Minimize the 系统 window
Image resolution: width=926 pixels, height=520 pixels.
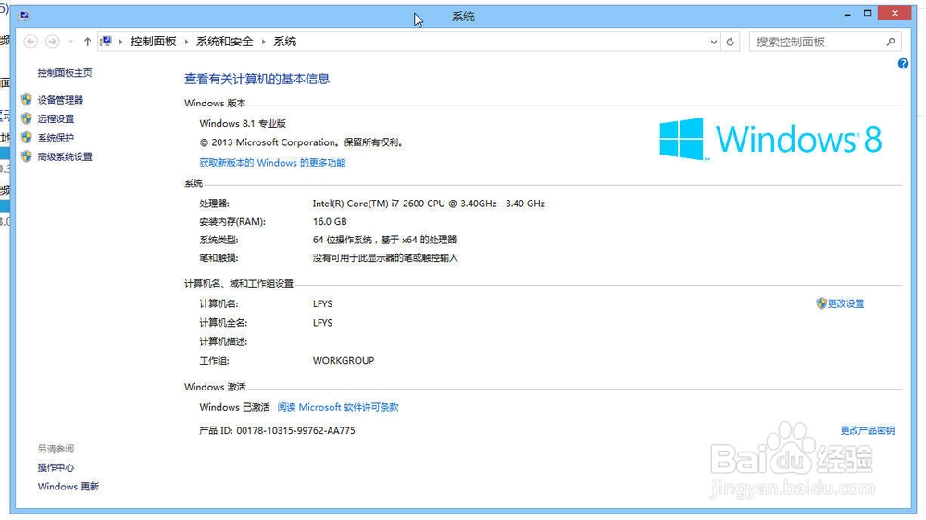coord(847,14)
